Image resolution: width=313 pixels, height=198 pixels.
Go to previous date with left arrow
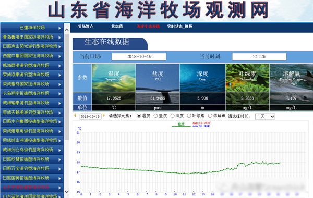click(x=75, y=115)
